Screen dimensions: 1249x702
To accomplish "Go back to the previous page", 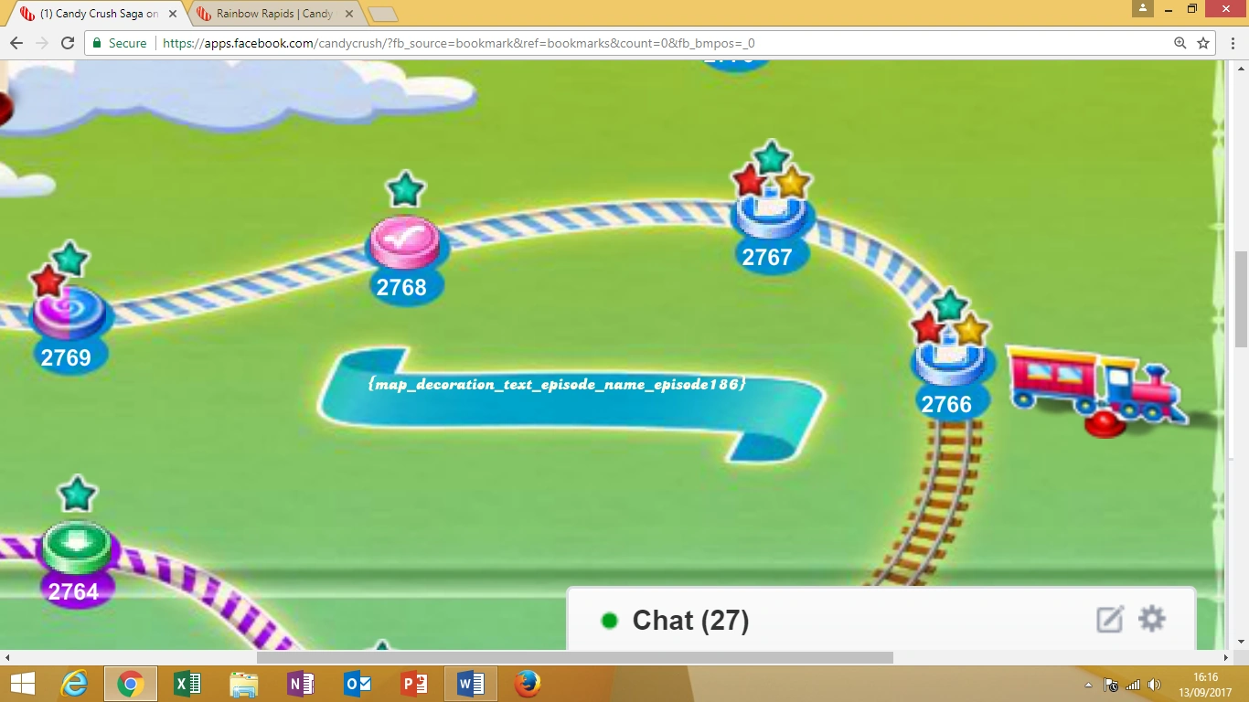I will (16, 43).
